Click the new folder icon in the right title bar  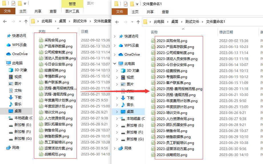pyautogui.click(x=132, y=4)
